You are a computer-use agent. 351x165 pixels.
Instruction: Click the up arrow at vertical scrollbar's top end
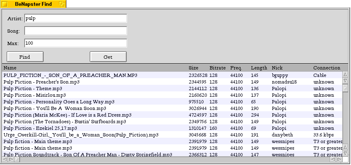pos(346,74)
